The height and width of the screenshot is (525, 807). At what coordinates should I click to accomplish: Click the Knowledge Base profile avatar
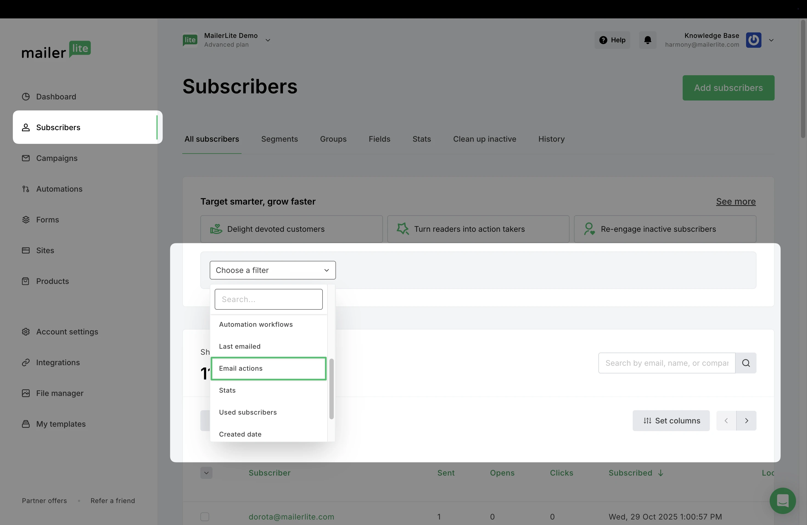753,40
